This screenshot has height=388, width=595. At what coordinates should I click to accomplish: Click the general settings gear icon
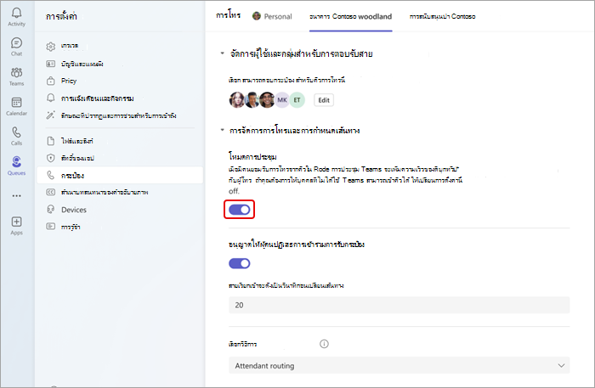pos(50,47)
